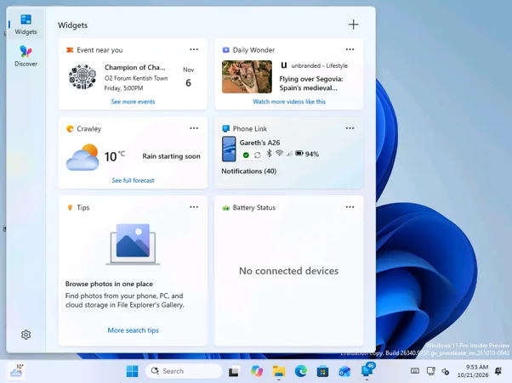Open the notification bell in the tray
The image size is (512, 383).
(x=498, y=371)
